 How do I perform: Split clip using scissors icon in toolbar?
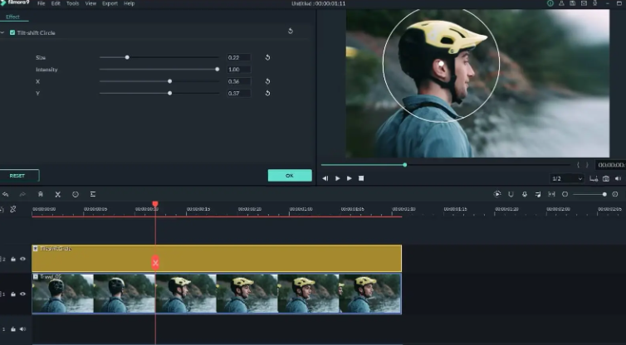58,194
